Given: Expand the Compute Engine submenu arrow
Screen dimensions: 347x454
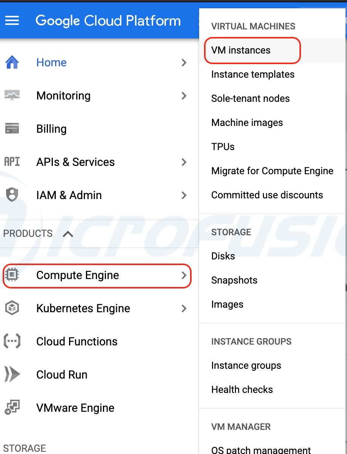Looking at the screenshot, I should (184, 276).
